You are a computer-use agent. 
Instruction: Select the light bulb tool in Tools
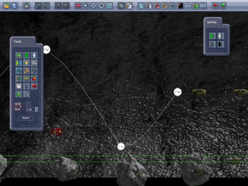point(26,63)
